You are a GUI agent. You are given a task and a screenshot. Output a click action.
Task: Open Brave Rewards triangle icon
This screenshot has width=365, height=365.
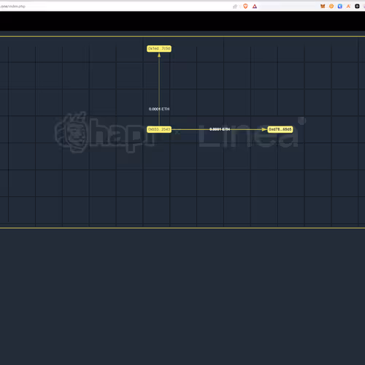tap(255, 7)
